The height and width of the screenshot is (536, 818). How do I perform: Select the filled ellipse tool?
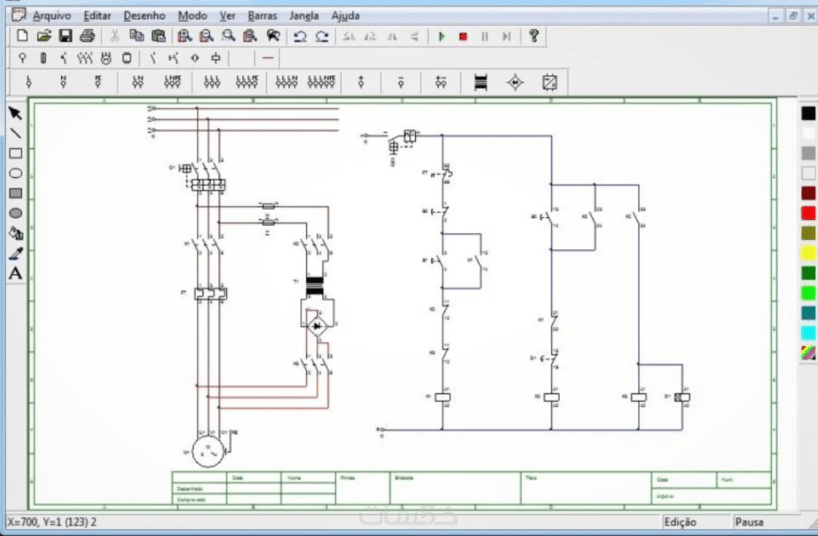(x=15, y=213)
